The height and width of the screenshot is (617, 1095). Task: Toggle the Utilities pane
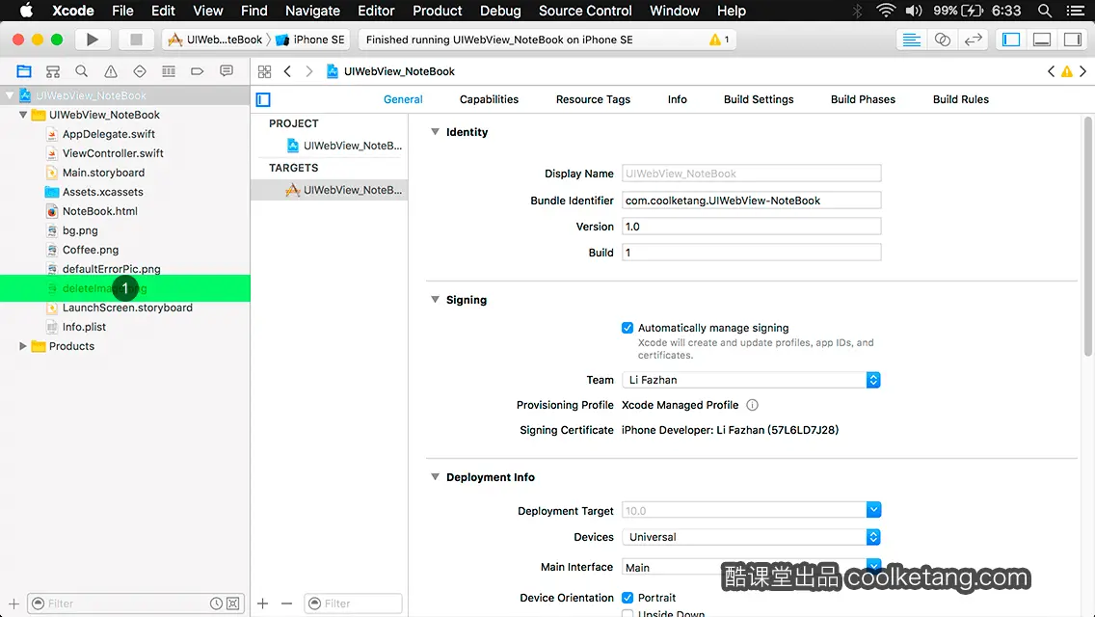(1073, 40)
